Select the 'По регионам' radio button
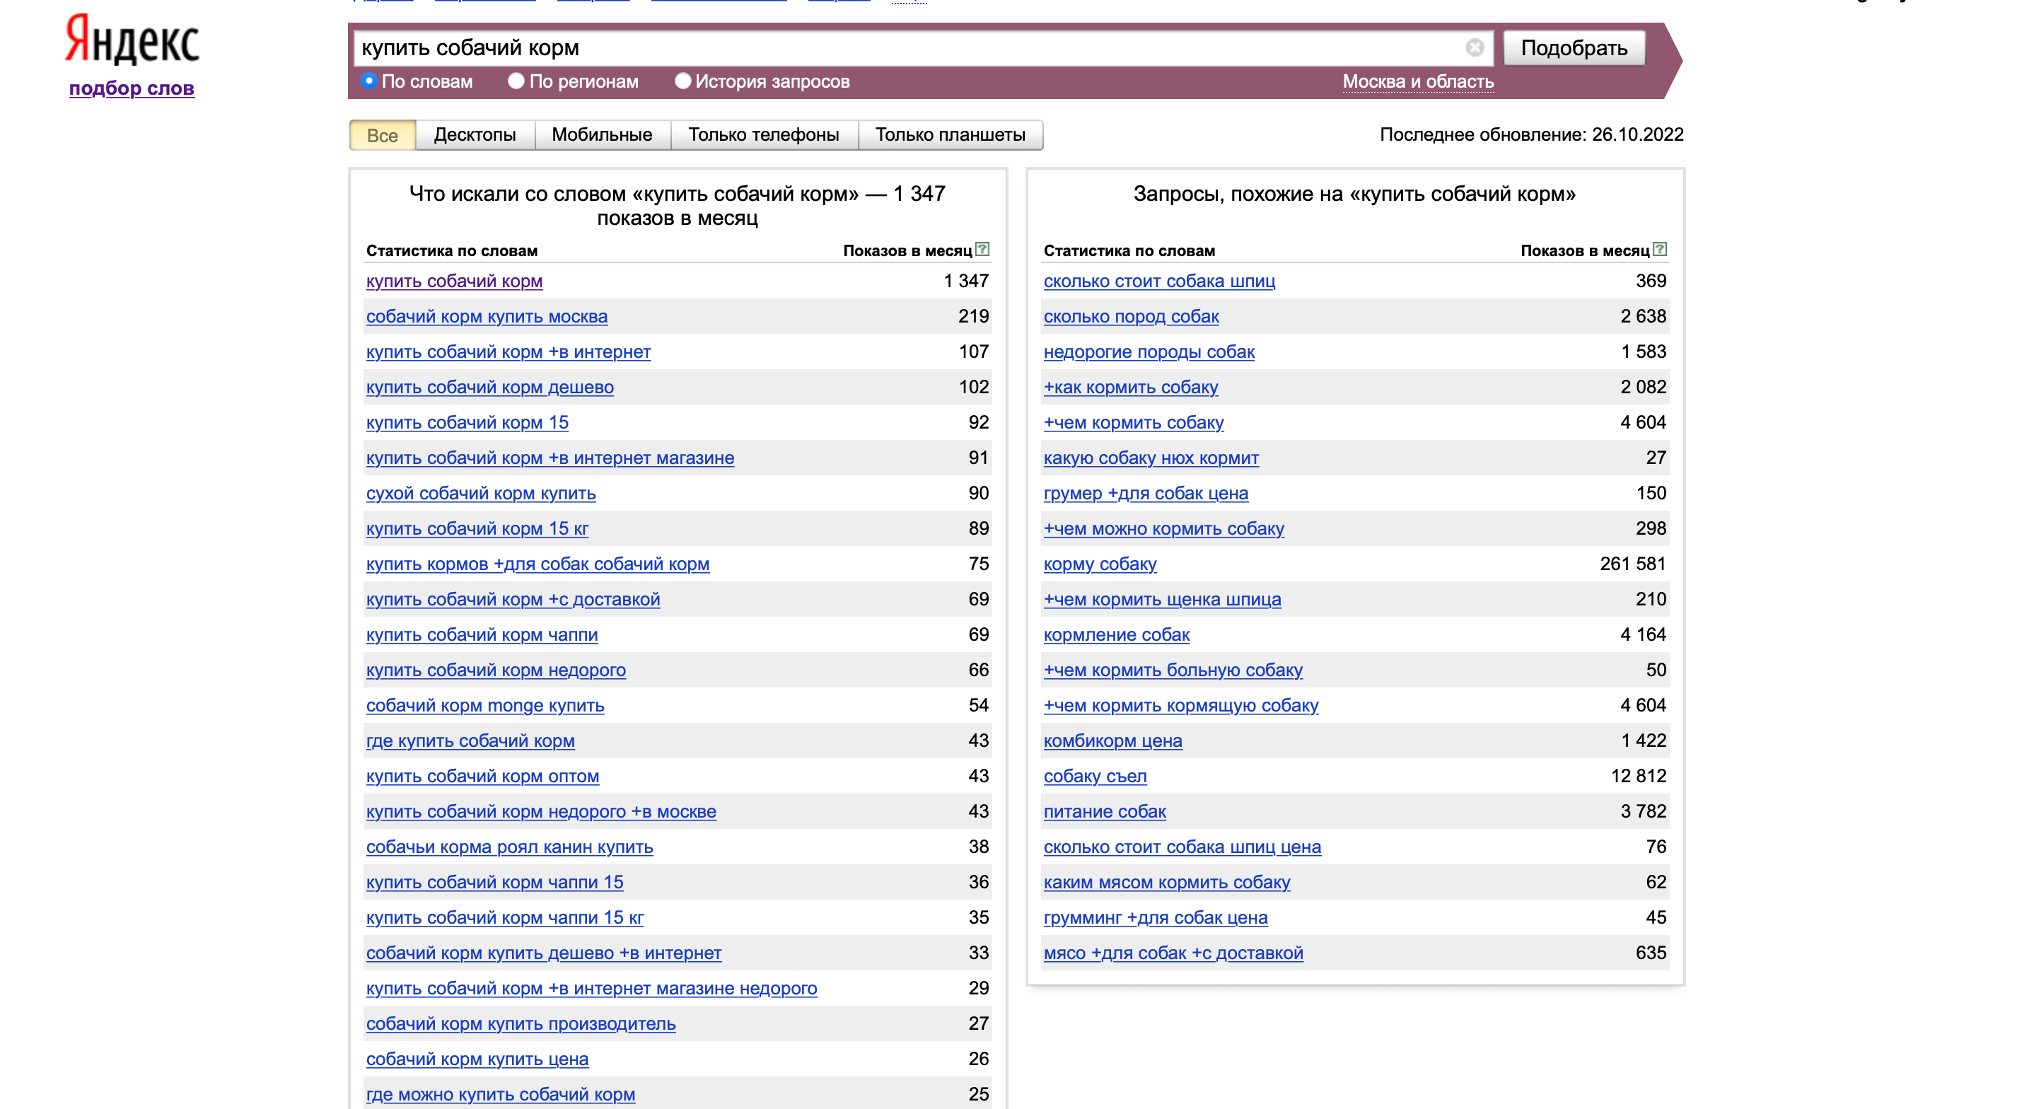This screenshot has width=2017, height=1109. 516,81
